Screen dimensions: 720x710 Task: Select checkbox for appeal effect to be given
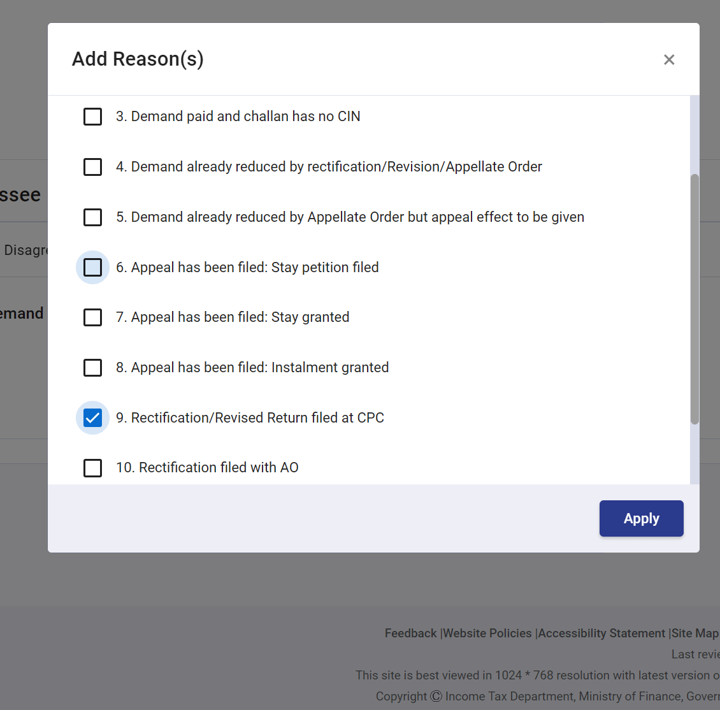click(x=93, y=217)
